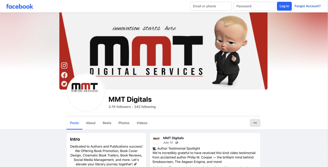Click the Instagram icon on cover banner
Screen dimensions: 328x167
[64, 65]
